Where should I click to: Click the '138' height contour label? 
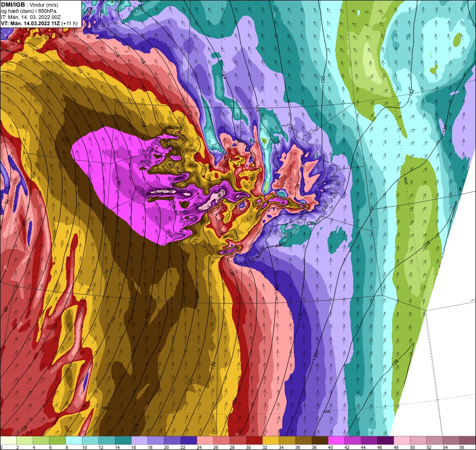click(x=395, y=362)
